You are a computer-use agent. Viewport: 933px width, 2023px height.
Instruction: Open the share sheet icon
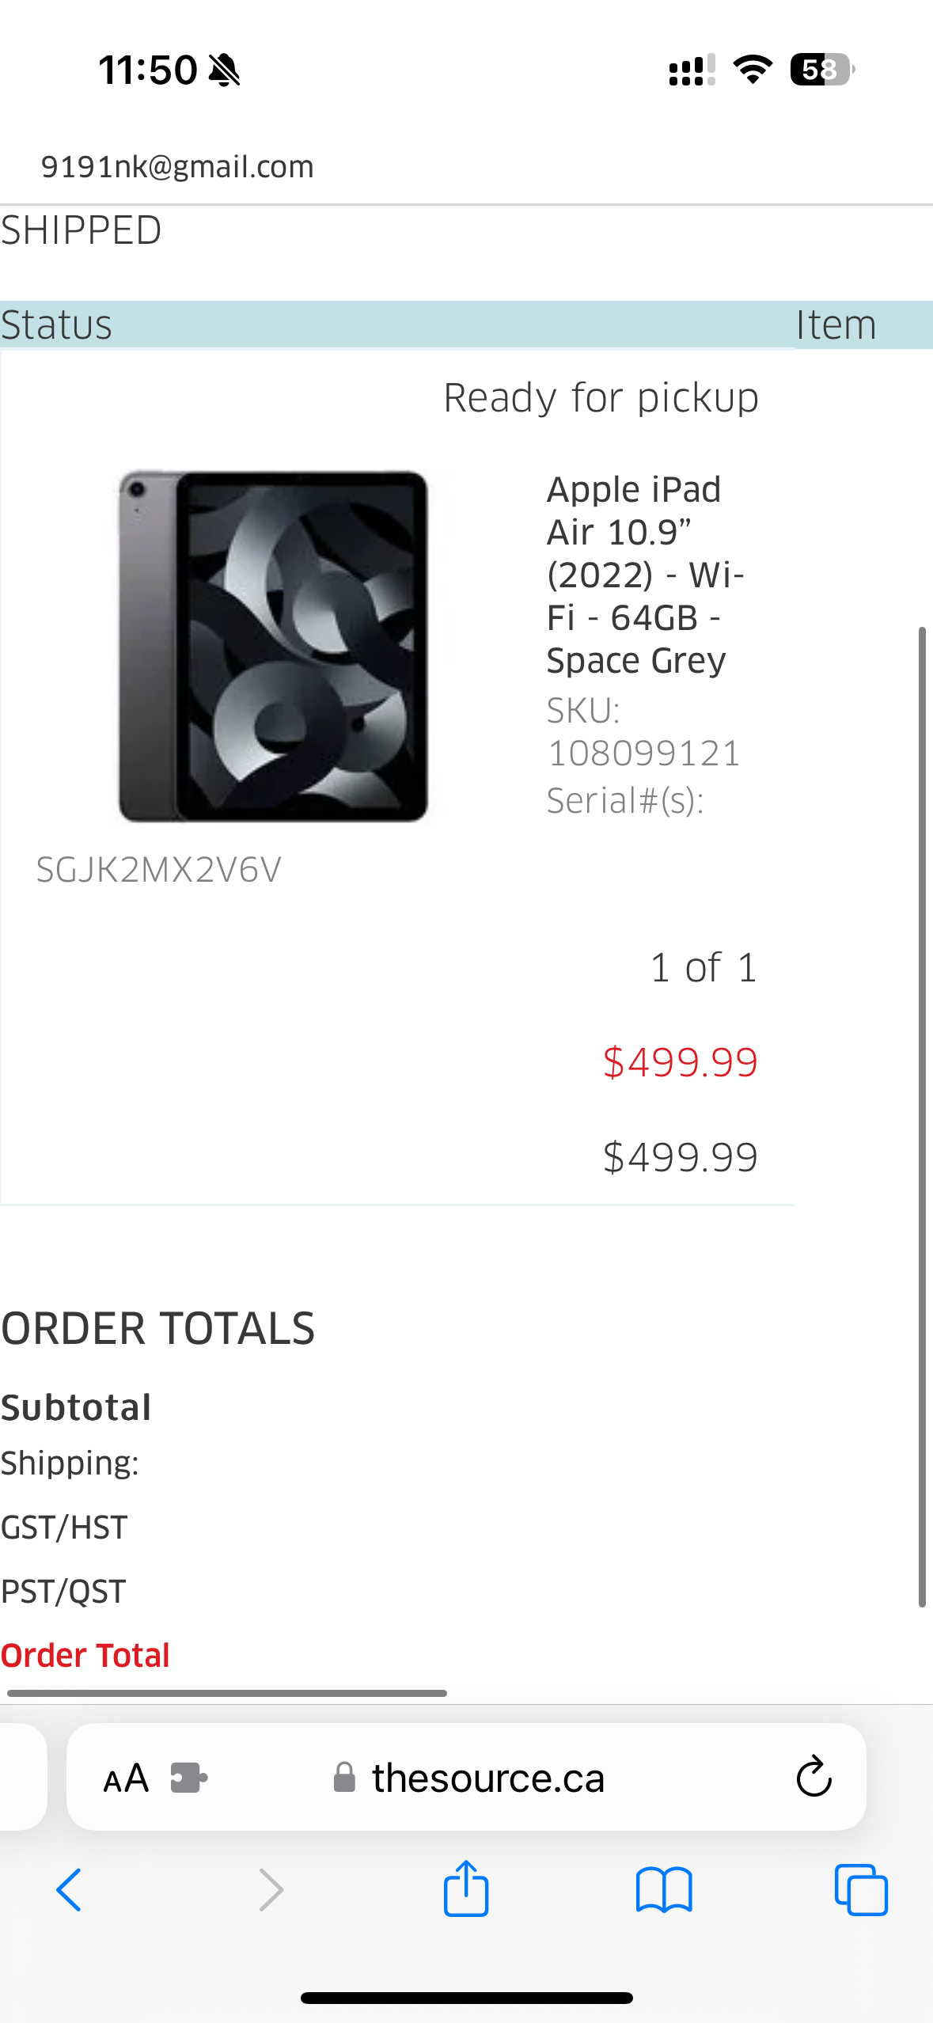tap(466, 1888)
